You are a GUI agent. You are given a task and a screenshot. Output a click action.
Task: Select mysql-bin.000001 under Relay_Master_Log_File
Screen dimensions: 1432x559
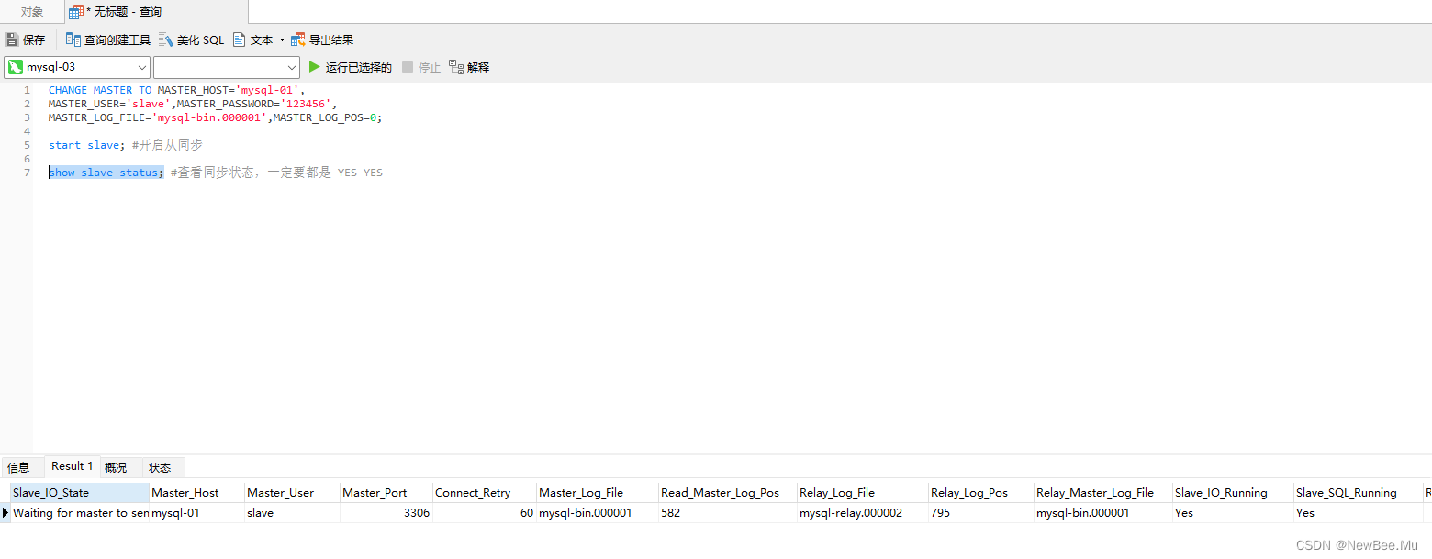[x=1102, y=513]
